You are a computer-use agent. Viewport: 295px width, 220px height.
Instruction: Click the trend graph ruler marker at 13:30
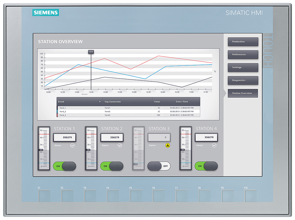pos(91,52)
